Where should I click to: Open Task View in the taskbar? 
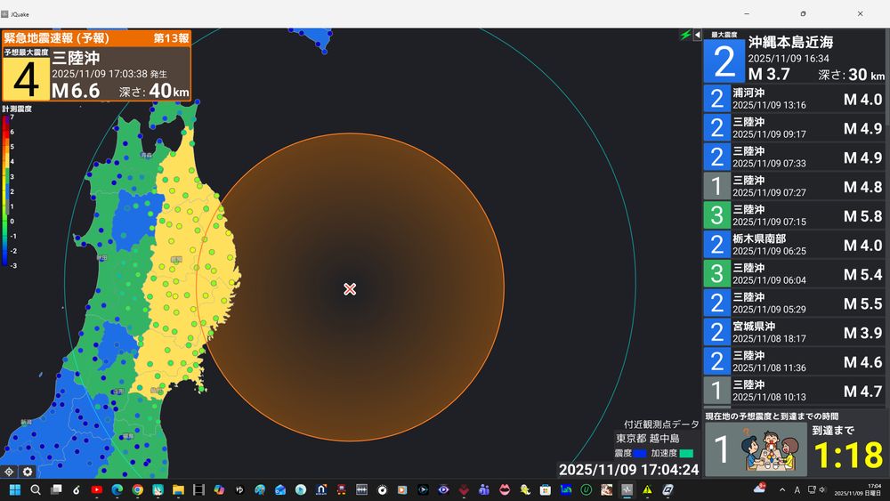tap(56, 489)
